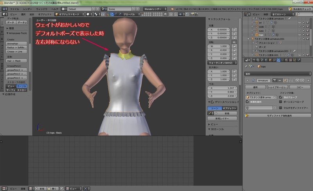This screenshot has height=191, width=313.
Task: Click the viewport shading sphere icon
Action: coord(89,14)
